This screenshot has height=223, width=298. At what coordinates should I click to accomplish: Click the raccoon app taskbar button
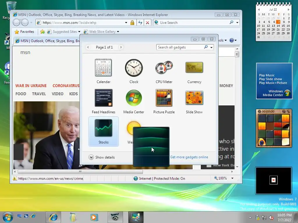point(115,217)
